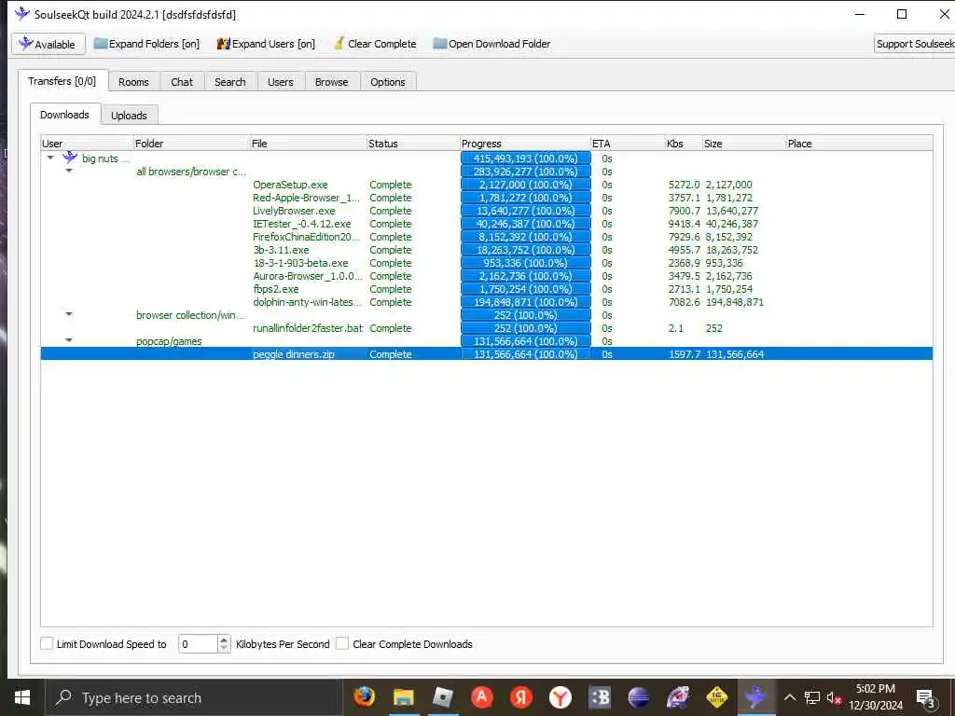
Task: Open File Explorer from the taskbar
Action: tap(403, 697)
